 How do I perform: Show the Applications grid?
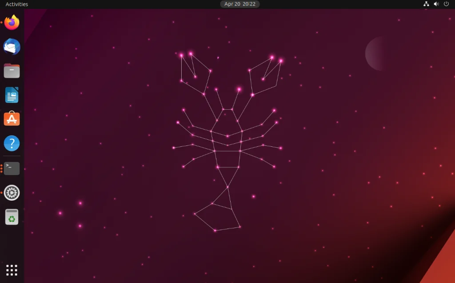tap(11, 269)
